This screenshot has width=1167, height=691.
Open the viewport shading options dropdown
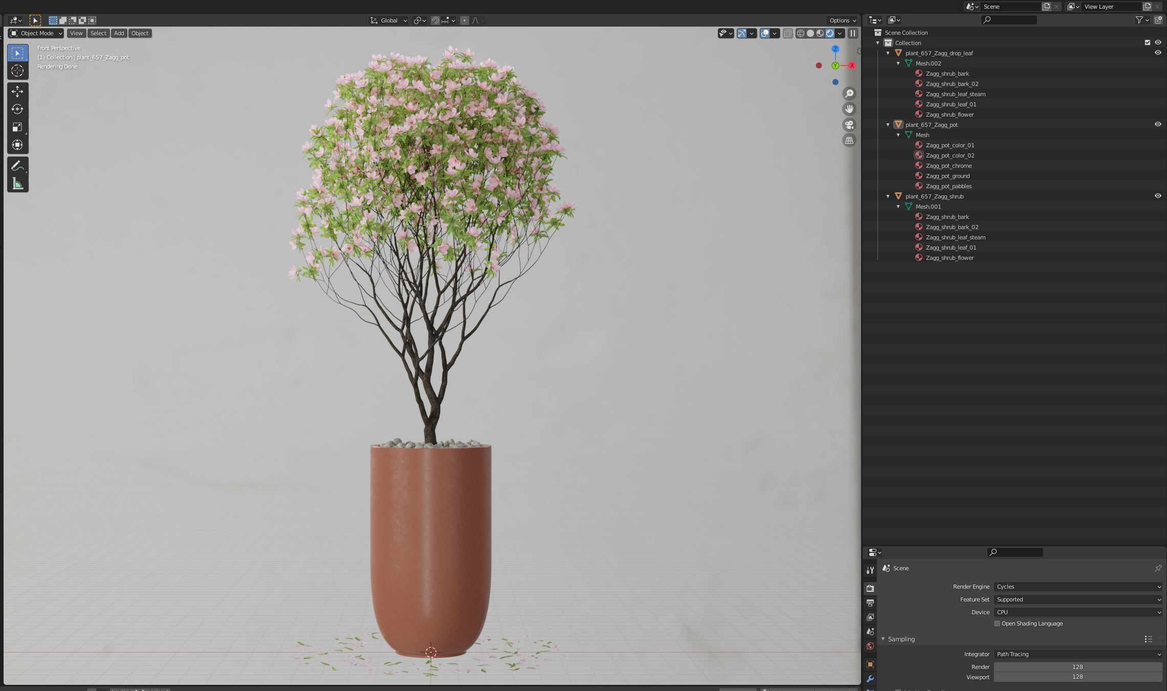(840, 33)
